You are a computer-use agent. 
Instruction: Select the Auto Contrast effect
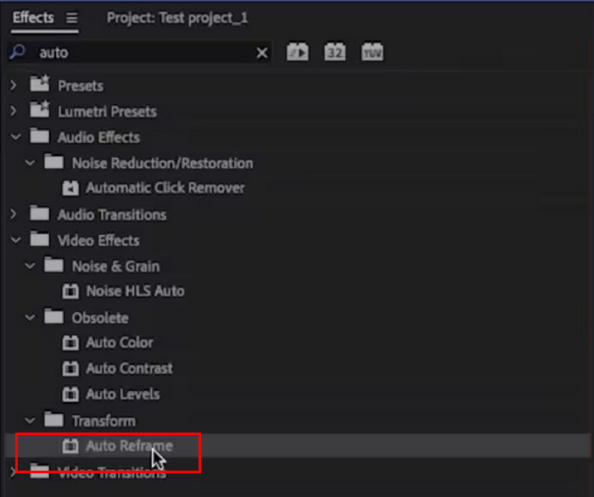click(129, 368)
